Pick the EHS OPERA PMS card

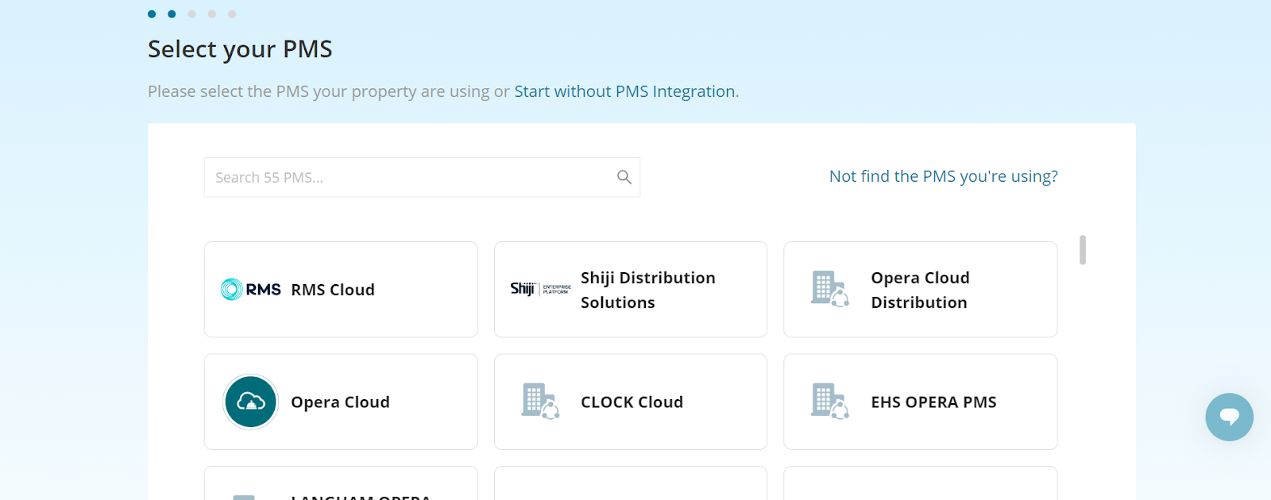(921, 402)
